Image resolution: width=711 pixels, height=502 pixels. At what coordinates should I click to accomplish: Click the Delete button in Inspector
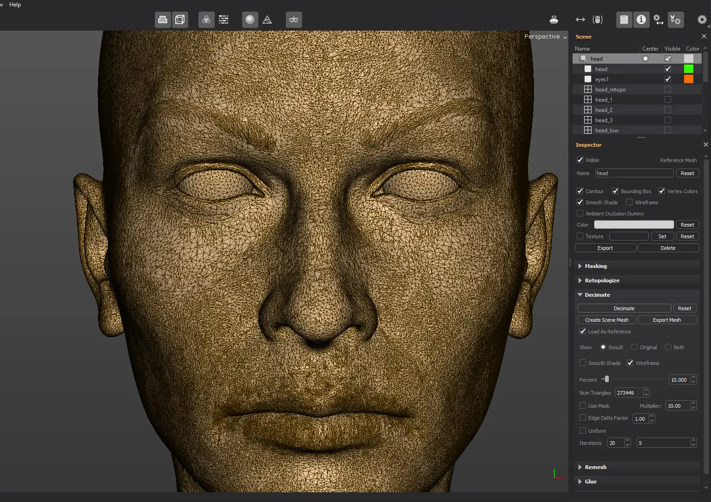[x=668, y=248]
